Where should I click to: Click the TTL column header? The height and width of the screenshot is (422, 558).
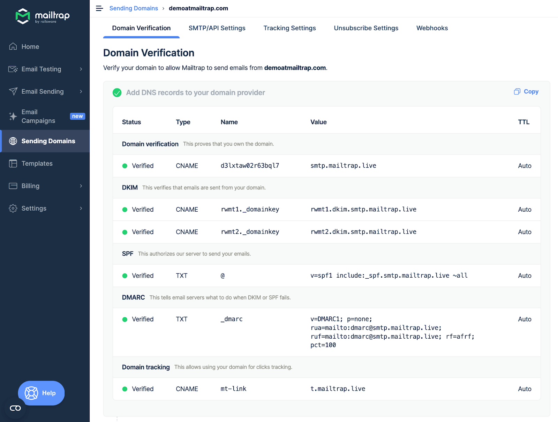524,122
